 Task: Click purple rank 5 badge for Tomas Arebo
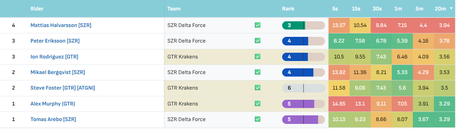304,119
